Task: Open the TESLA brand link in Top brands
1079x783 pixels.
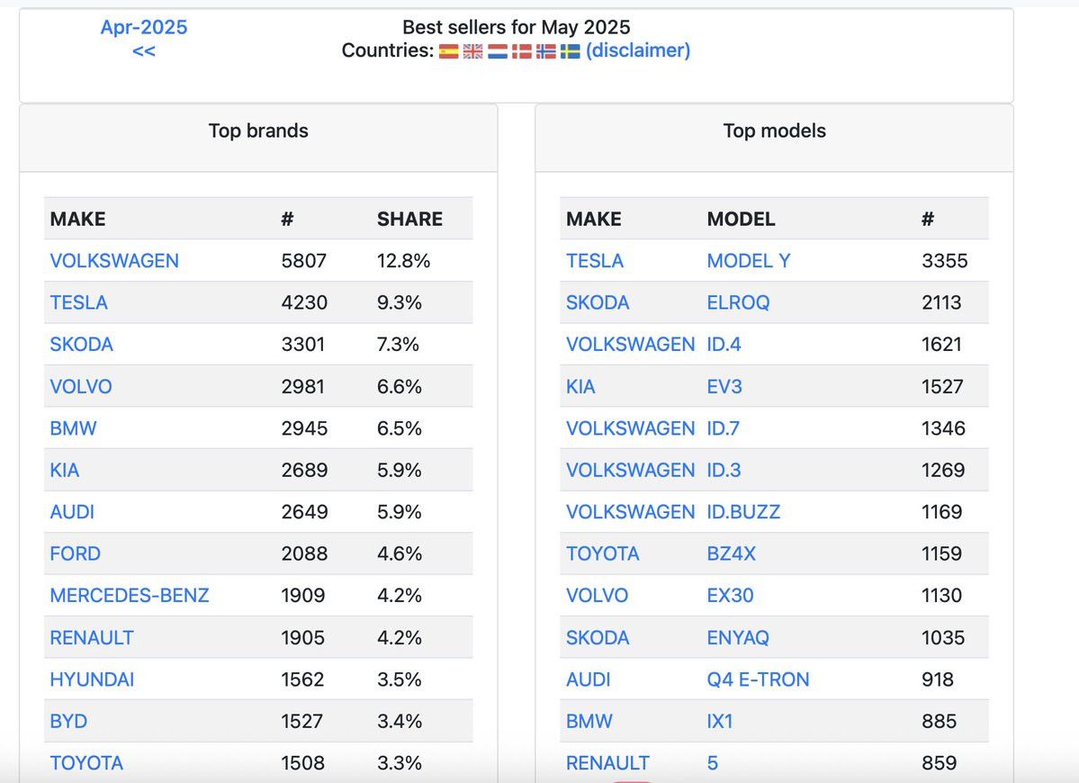Action: click(78, 302)
